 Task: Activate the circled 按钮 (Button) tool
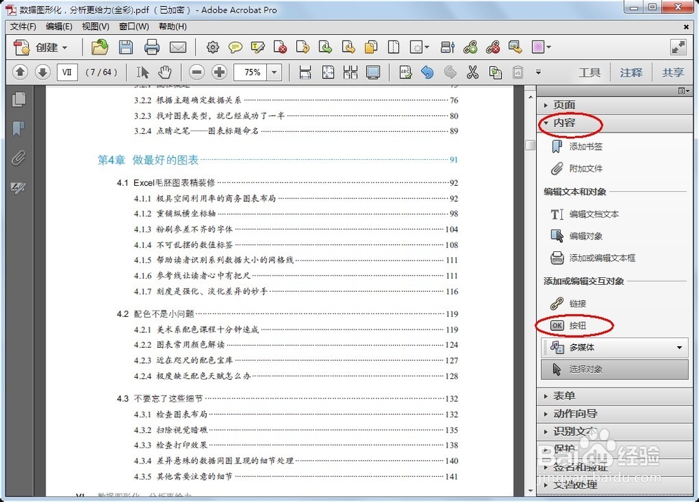(575, 325)
